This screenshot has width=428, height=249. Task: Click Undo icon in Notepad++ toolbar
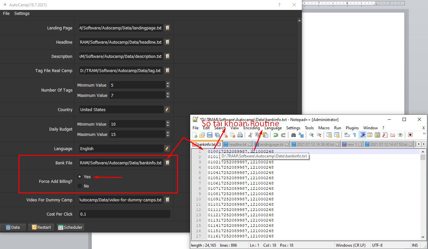click(275, 135)
